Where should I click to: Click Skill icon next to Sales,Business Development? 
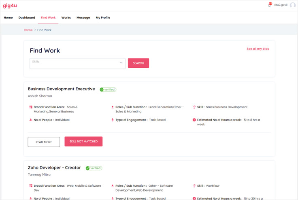pos(194,107)
